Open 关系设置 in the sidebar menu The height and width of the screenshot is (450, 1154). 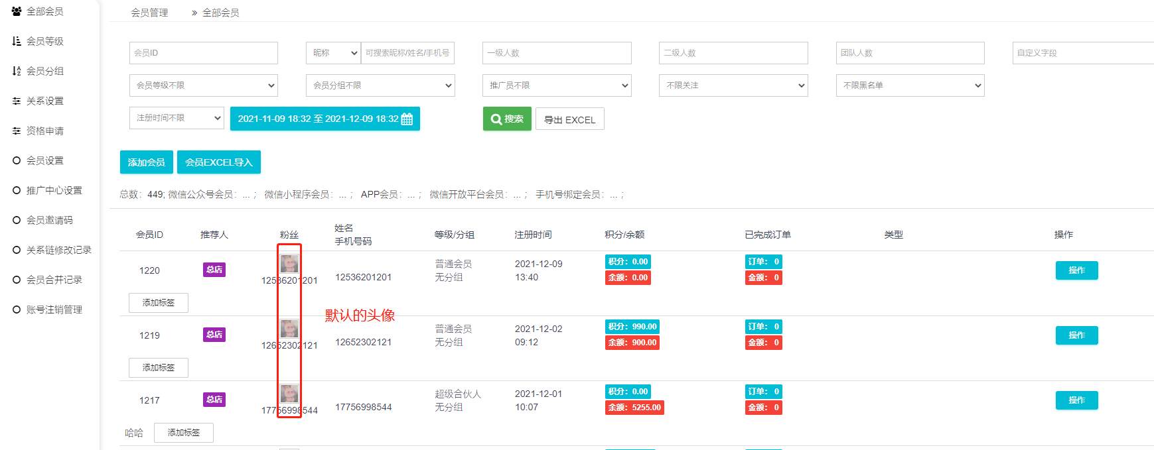(x=45, y=101)
